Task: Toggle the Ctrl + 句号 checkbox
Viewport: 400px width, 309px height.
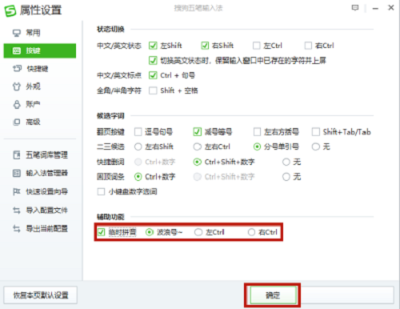Action: pyautogui.click(x=153, y=75)
